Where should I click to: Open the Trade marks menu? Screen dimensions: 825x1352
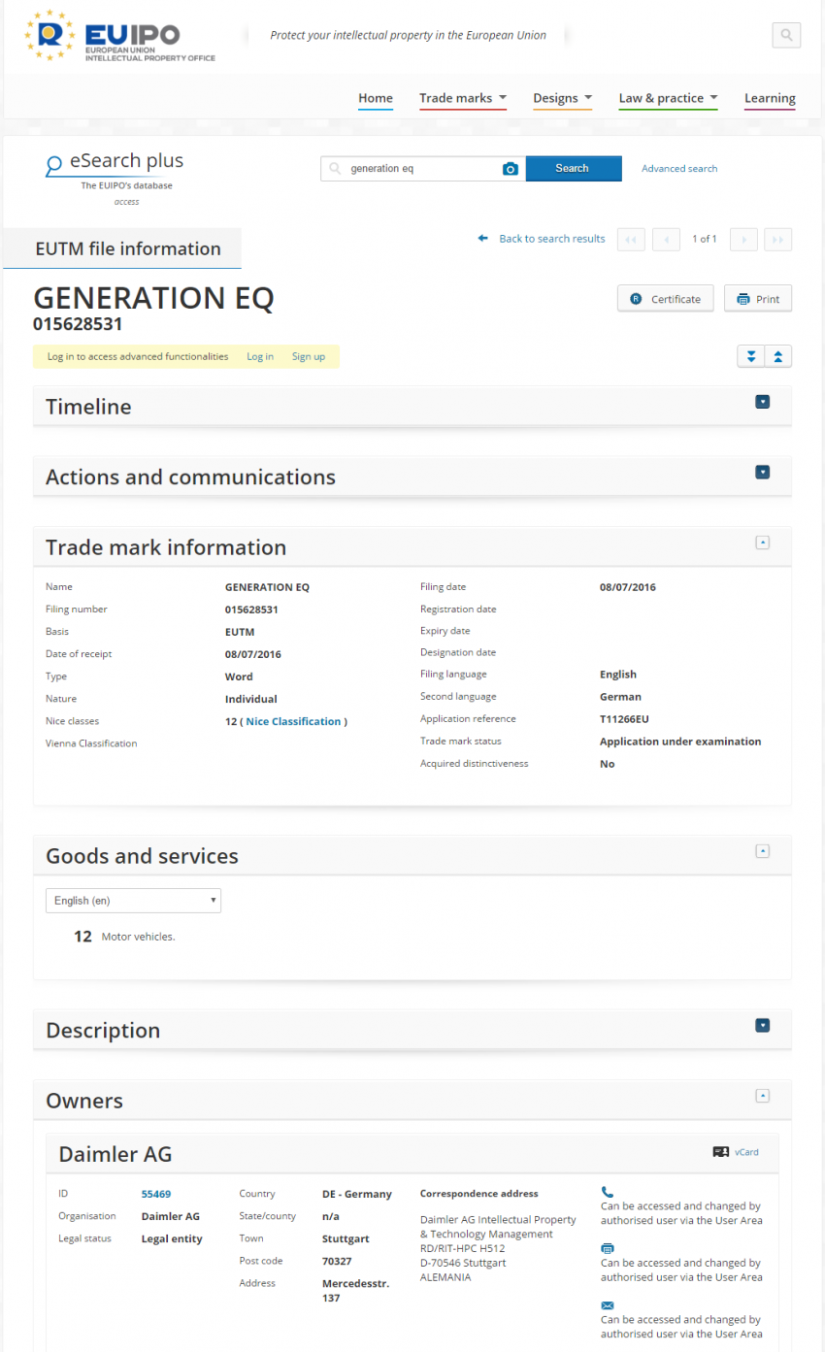point(463,98)
